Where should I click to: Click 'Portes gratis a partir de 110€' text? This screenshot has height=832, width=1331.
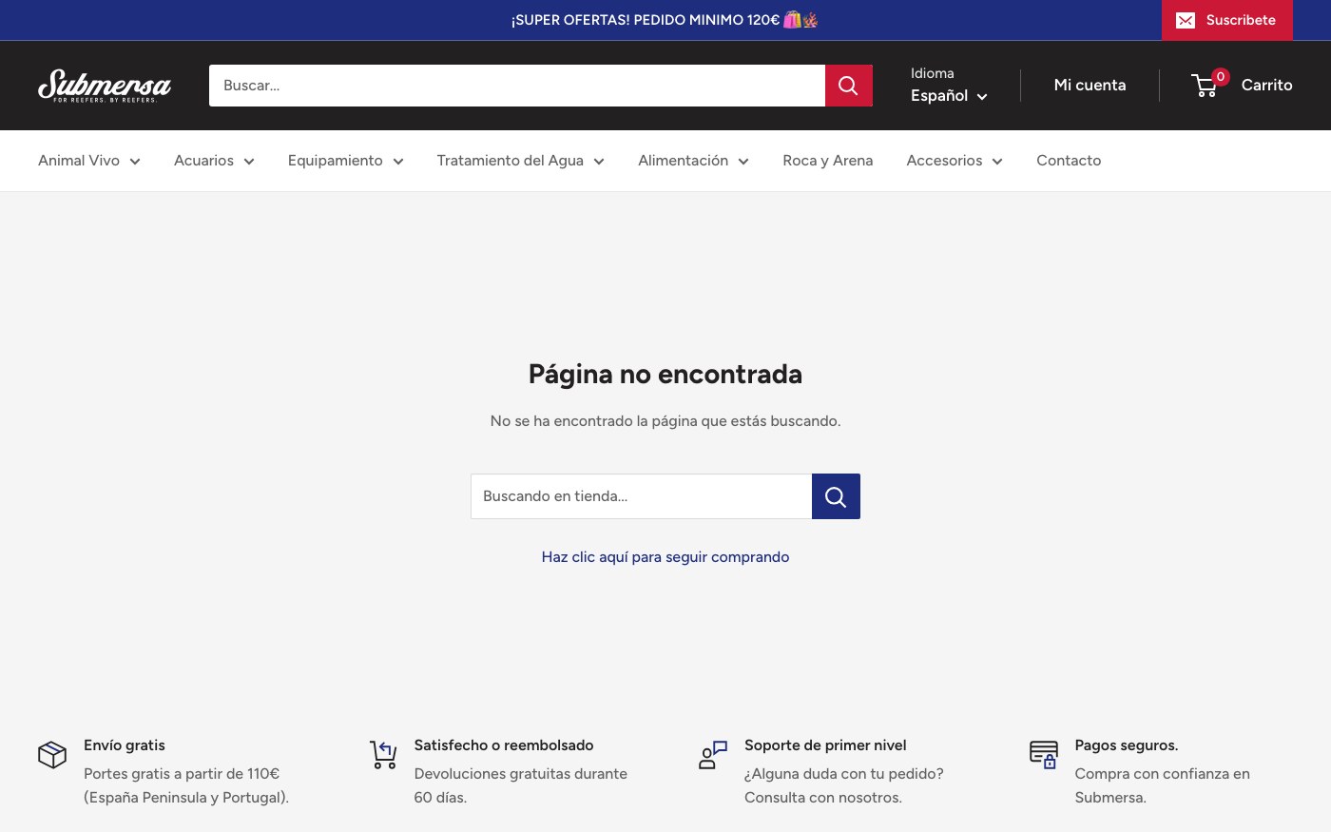(182, 774)
